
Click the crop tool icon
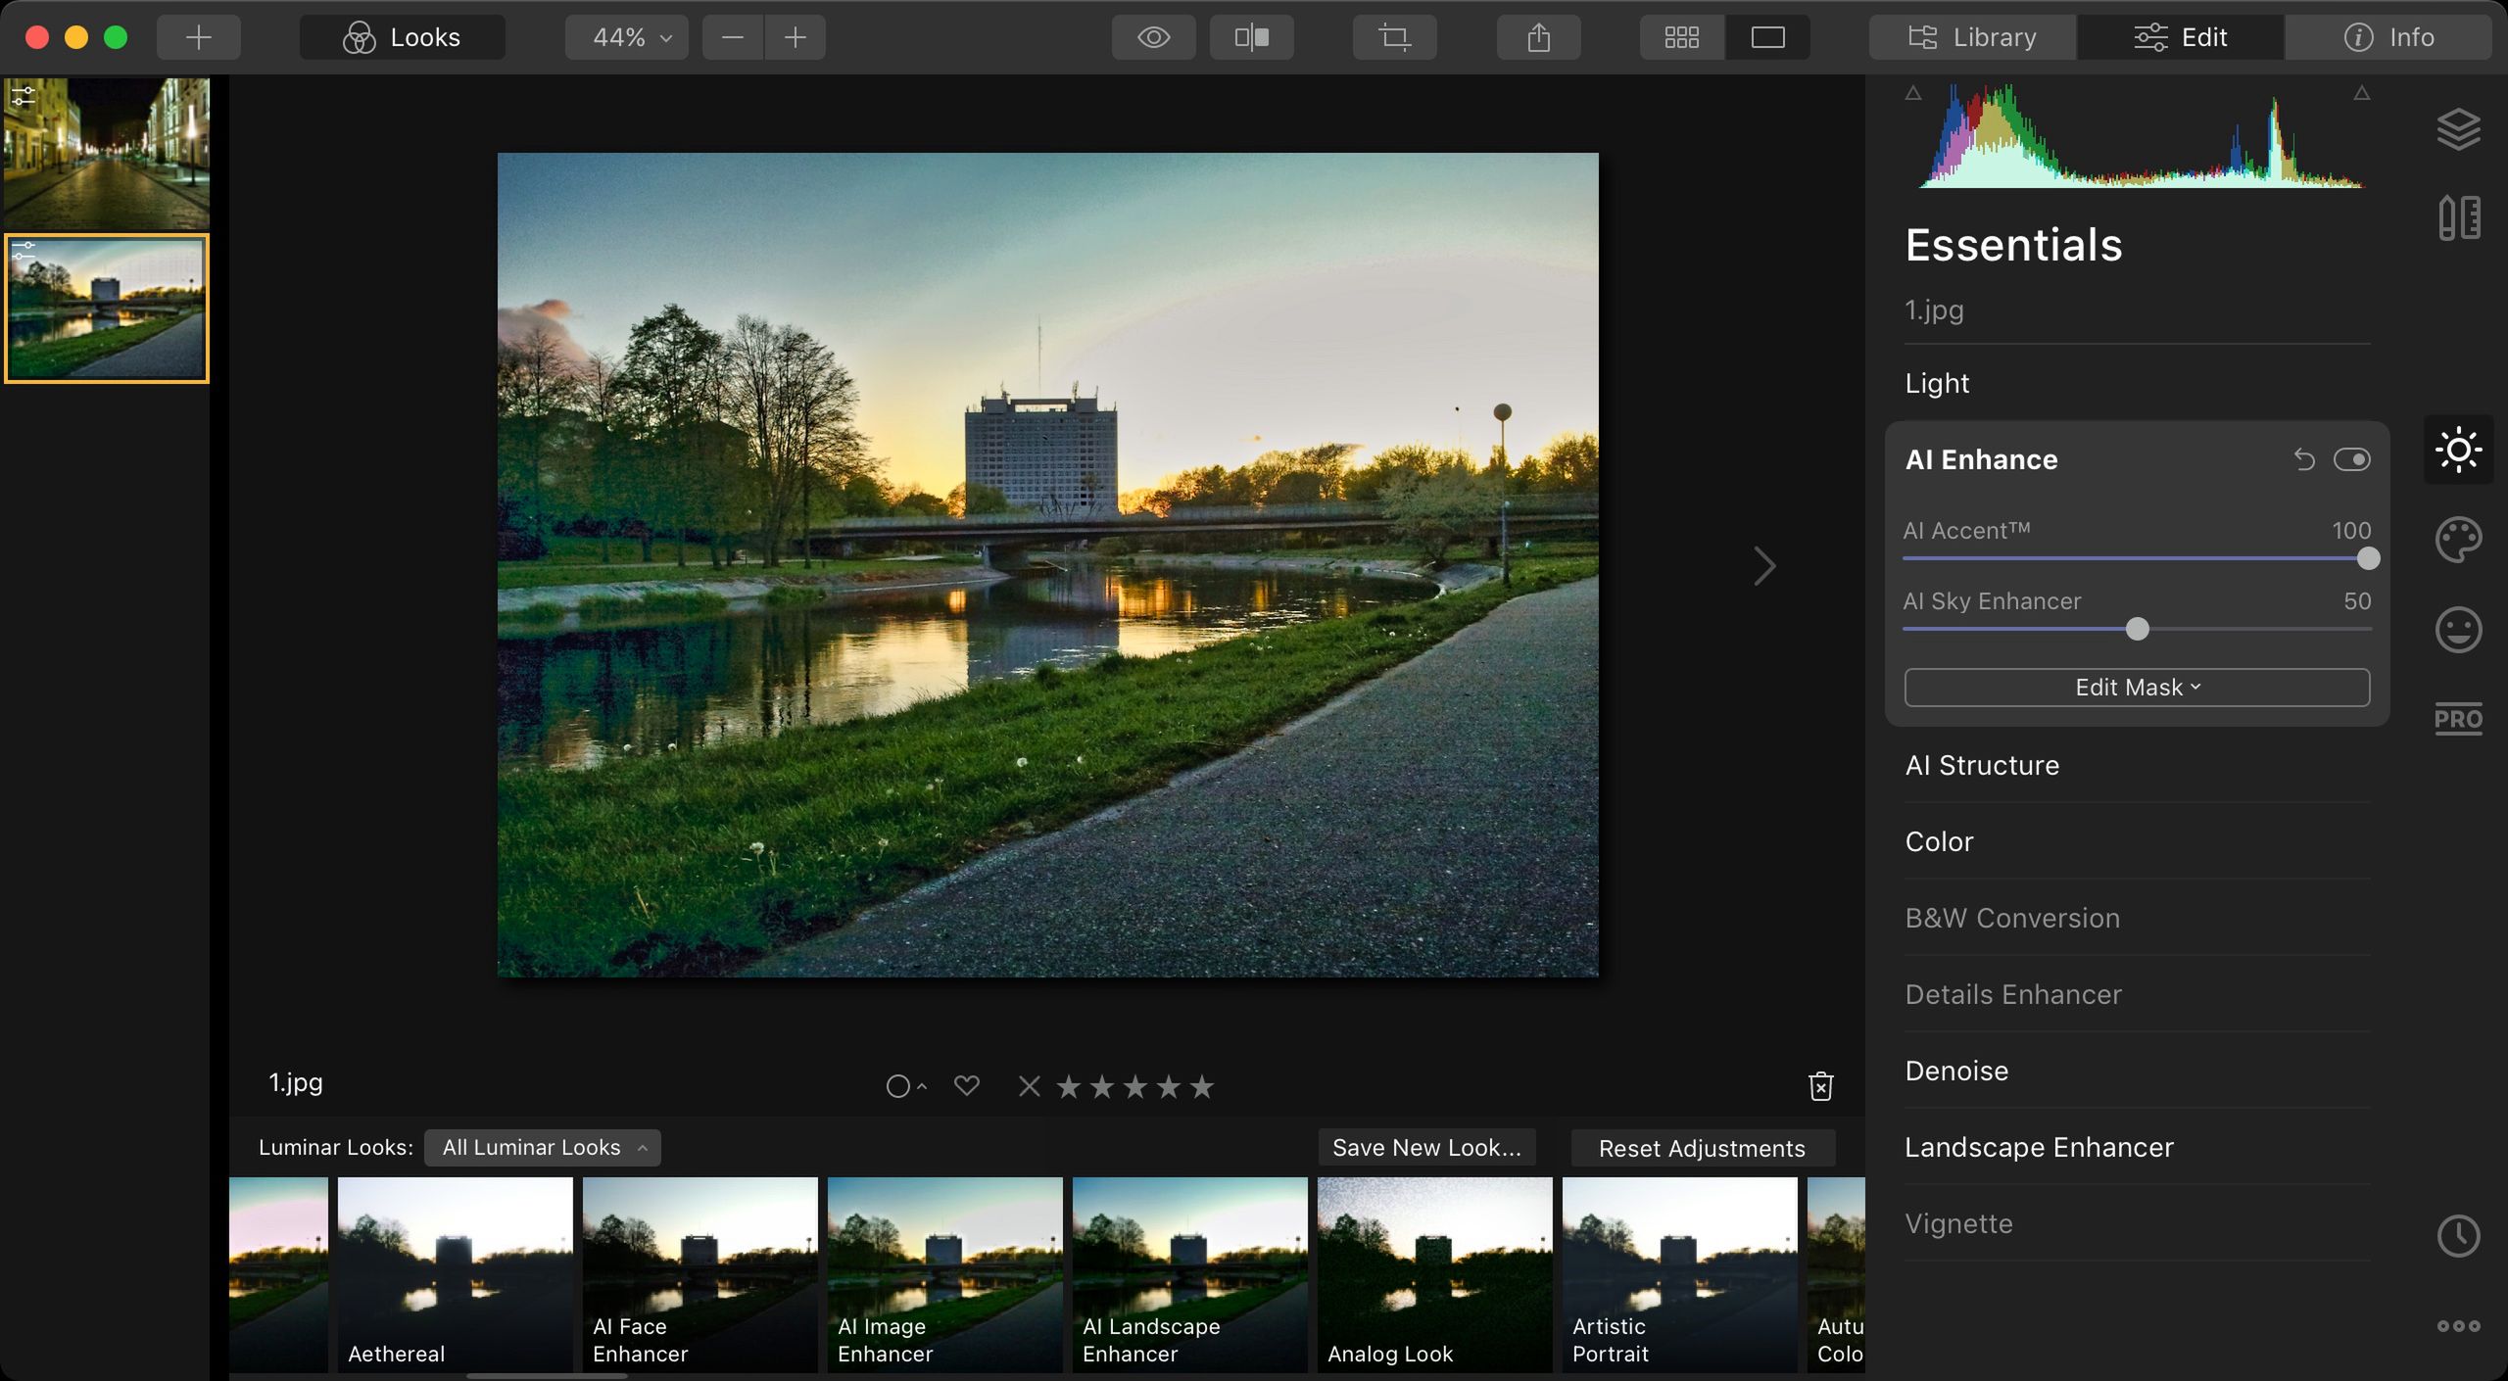pyautogui.click(x=1394, y=37)
